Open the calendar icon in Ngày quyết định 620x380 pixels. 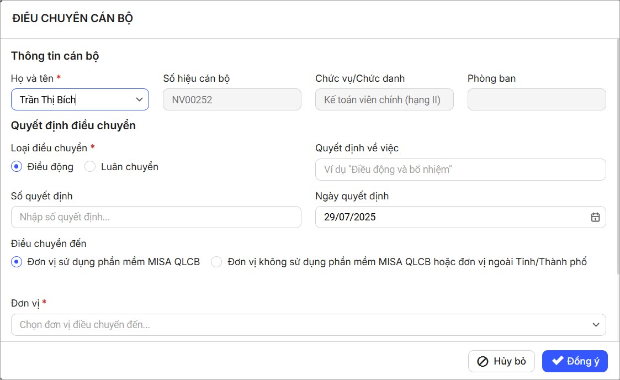pos(595,217)
